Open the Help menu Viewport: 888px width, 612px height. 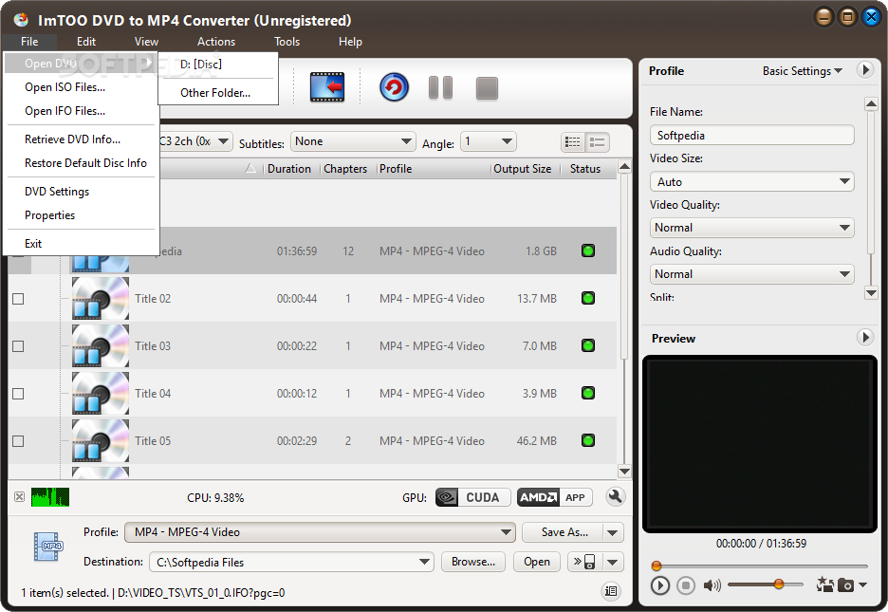click(350, 42)
